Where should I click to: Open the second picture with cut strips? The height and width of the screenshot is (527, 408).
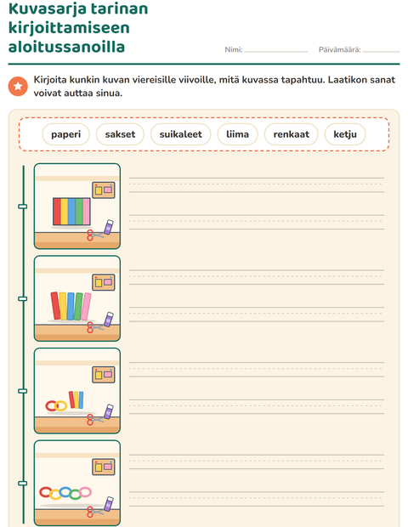pyautogui.click(x=77, y=298)
